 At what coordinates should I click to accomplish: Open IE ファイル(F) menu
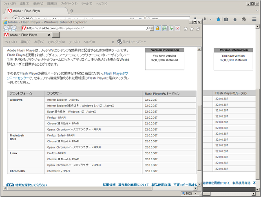[11, 42]
